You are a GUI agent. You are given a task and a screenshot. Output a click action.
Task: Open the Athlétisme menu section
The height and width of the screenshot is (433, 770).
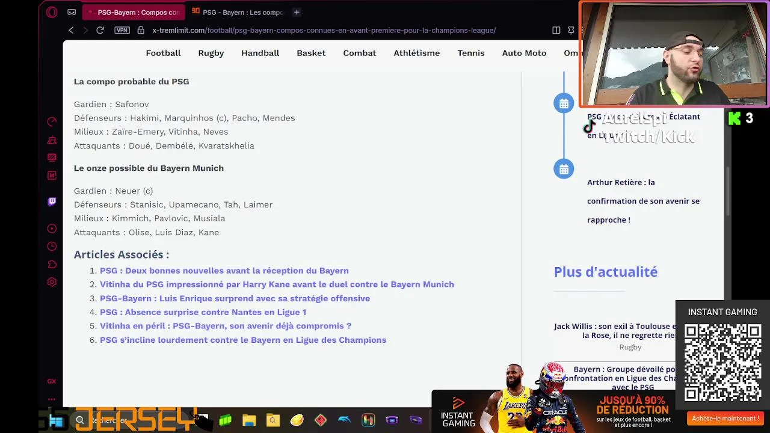pos(417,53)
